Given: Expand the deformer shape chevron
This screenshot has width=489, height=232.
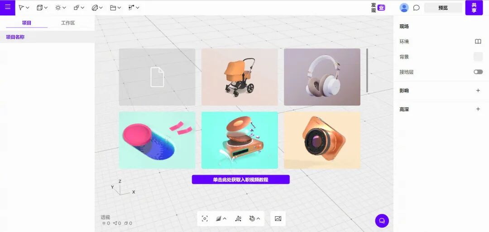Looking at the screenshot, I should pyautogui.click(x=101, y=8).
